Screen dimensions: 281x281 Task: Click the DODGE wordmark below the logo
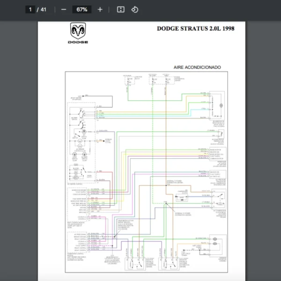[x=78, y=41]
